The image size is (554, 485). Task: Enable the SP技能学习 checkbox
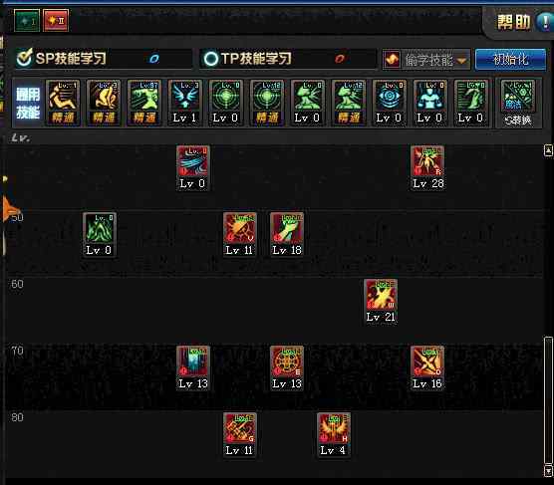24,59
